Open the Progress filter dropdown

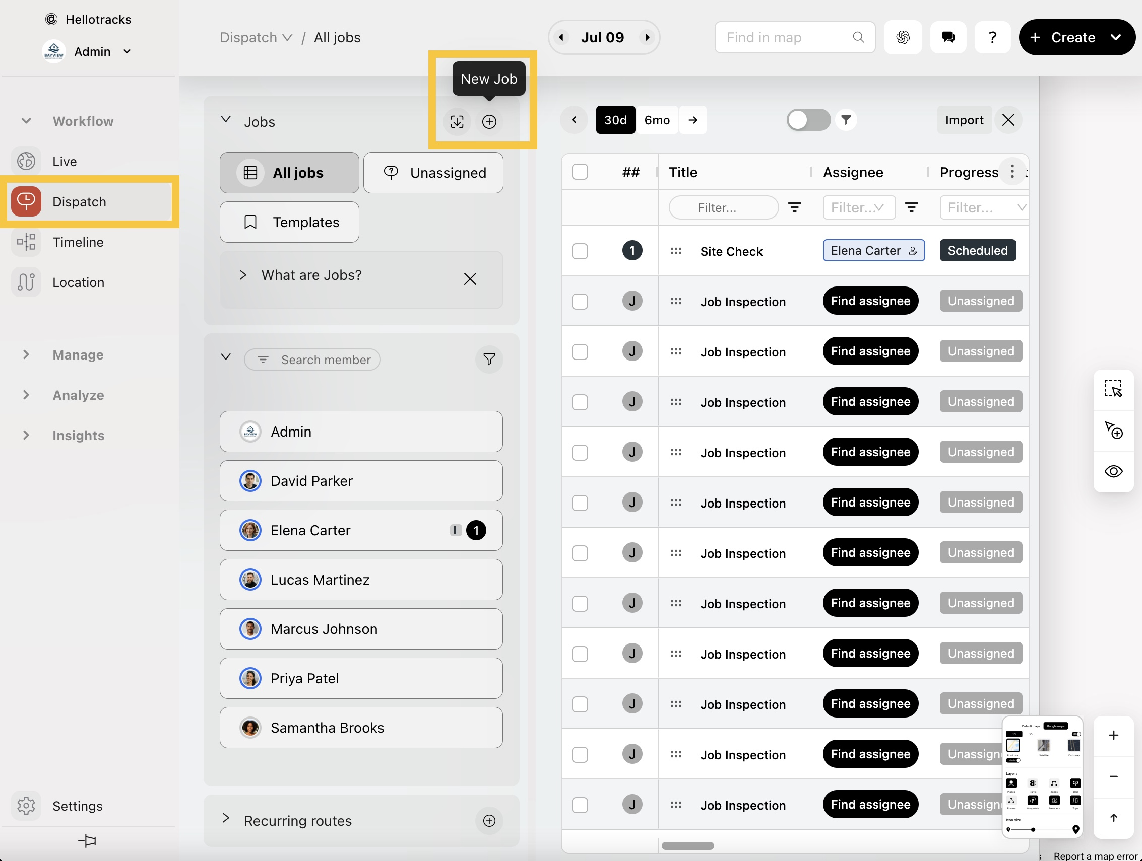[x=984, y=207]
